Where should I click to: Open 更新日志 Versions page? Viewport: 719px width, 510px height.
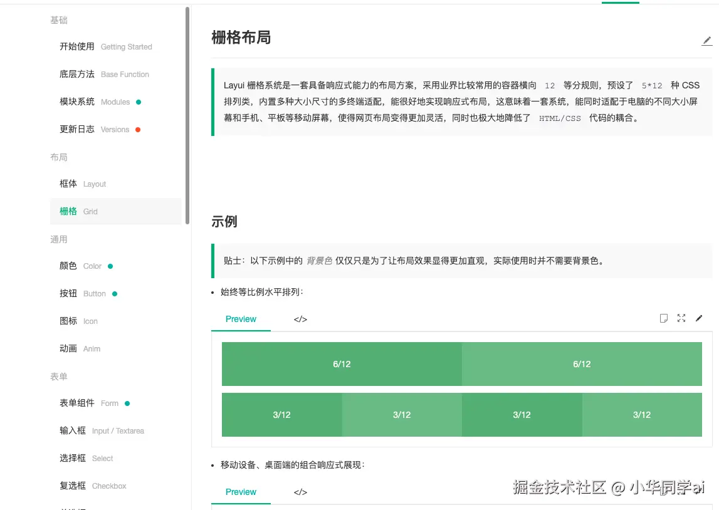tap(94, 130)
